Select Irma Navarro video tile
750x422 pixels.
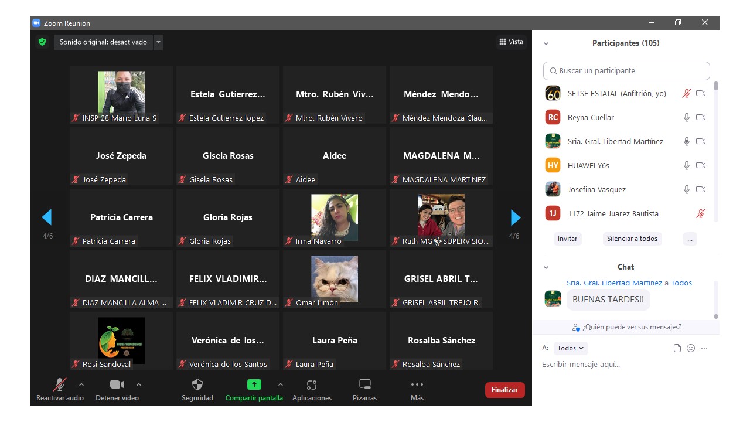click(335, 217)
